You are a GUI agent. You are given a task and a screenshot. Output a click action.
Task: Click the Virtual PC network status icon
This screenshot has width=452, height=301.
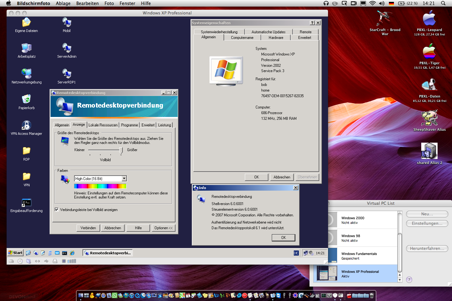[x=37, y=261]
